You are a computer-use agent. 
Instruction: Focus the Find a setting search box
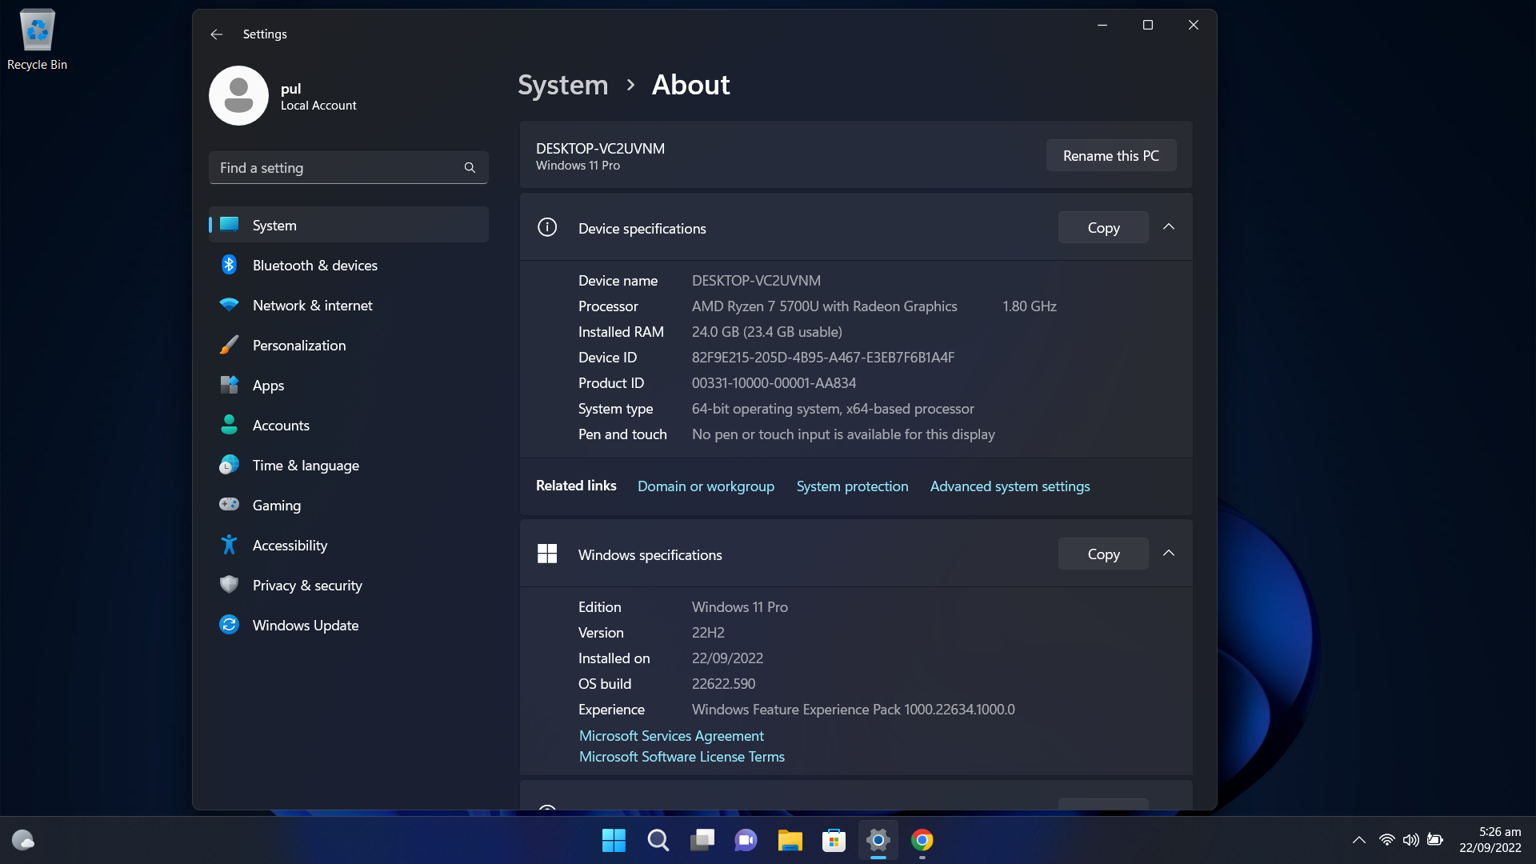pos(349,168)
